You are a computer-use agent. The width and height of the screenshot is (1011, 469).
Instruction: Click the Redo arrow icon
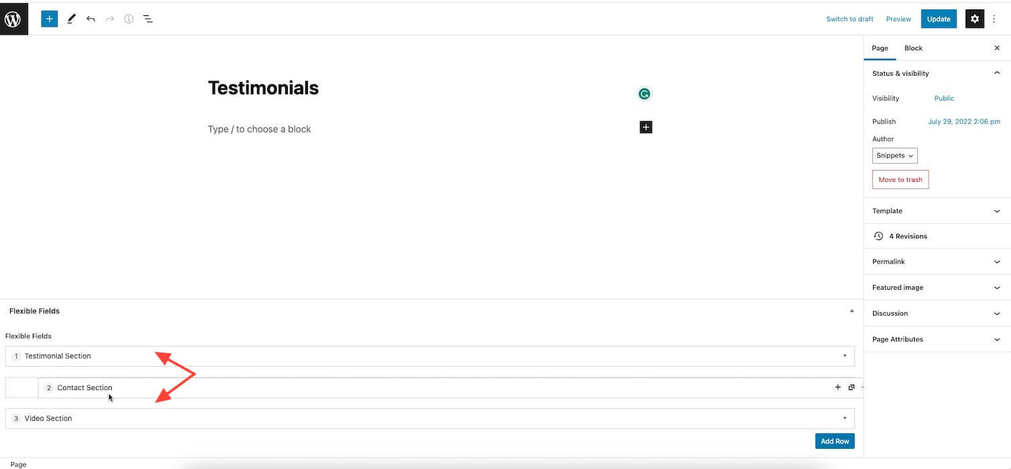pos(109,18)
